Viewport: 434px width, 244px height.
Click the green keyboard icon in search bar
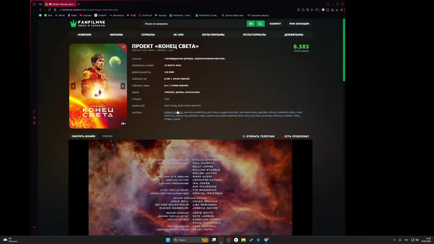pyautogui.click(x=251, y=24)
